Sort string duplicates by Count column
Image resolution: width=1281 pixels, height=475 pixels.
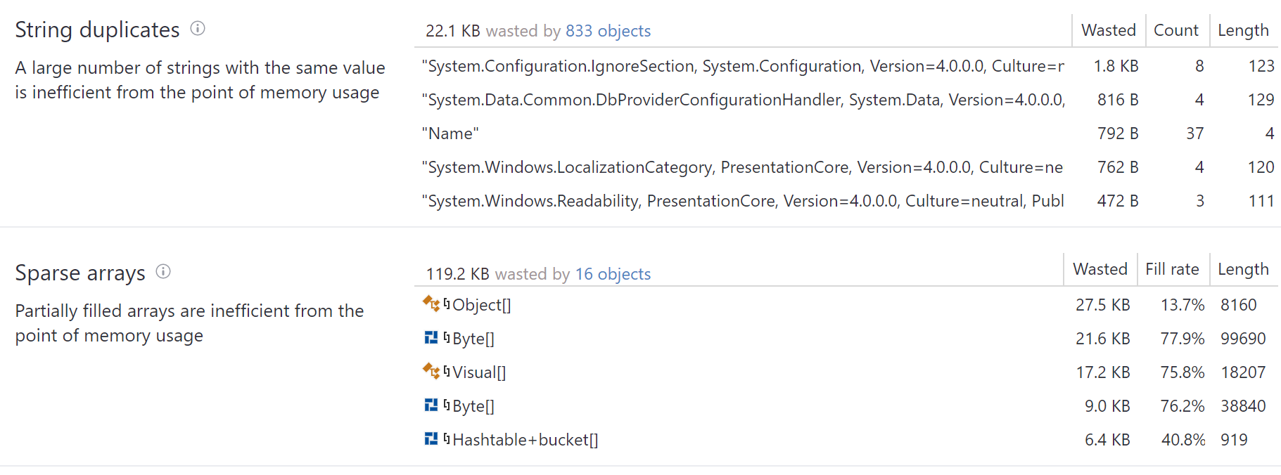coord(1175,30)
